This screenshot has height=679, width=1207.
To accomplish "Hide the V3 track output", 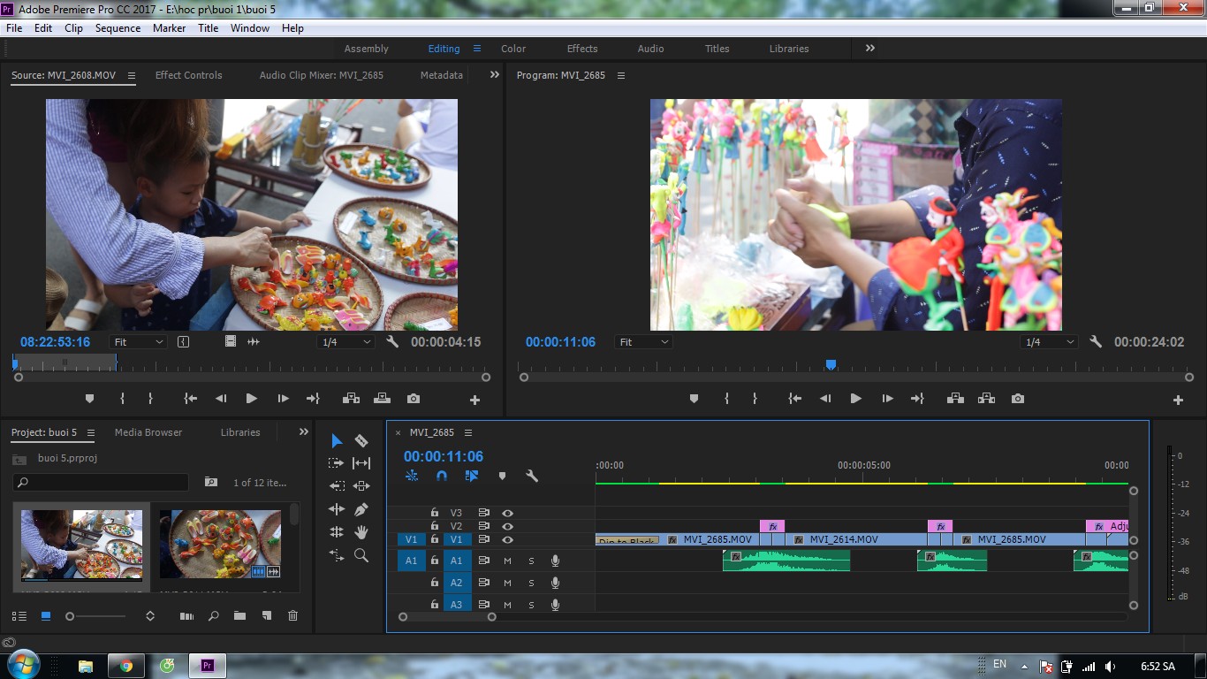I will point(508,513).
